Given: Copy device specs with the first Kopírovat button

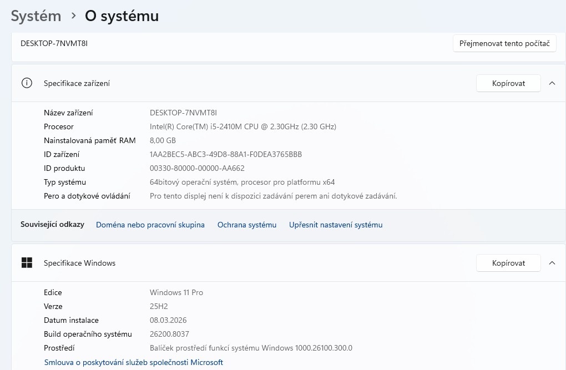Looking at the screenshot, I should tap(508, 83).
